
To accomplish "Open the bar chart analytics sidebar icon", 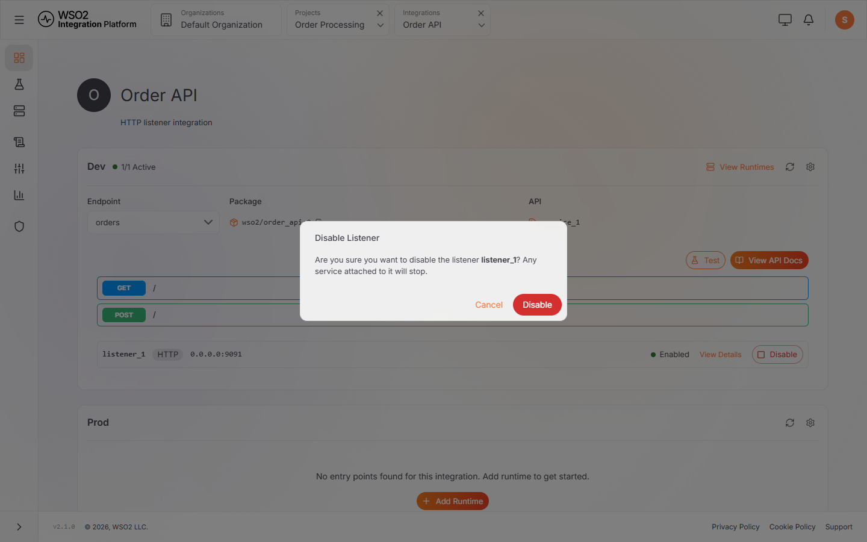I will [x=19, y=195].
